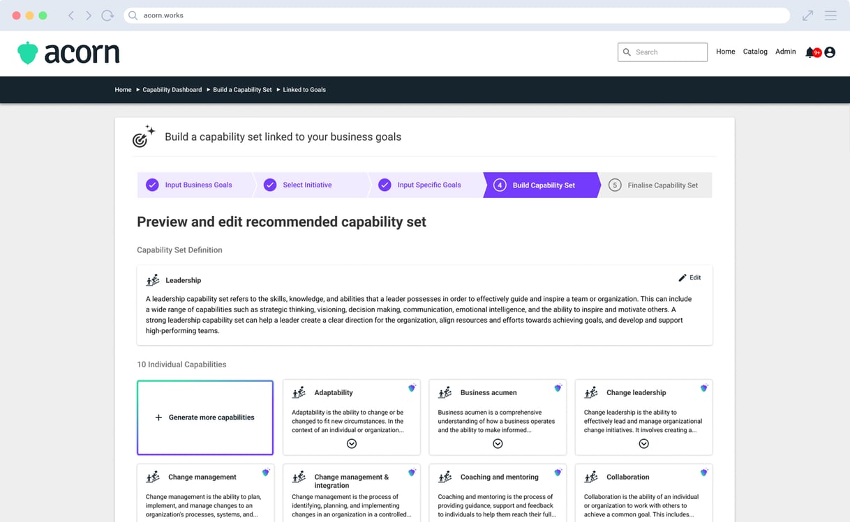
Task: Click the sparkle hand icon next to the page title
Action: coord(142,136)
